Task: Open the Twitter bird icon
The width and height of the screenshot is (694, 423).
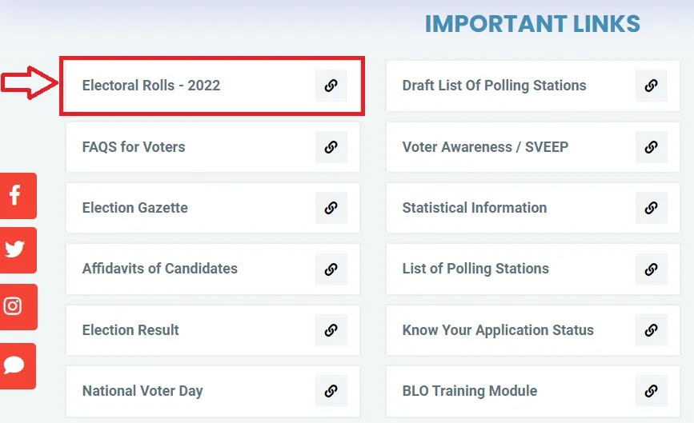Action: coord(18,250)
